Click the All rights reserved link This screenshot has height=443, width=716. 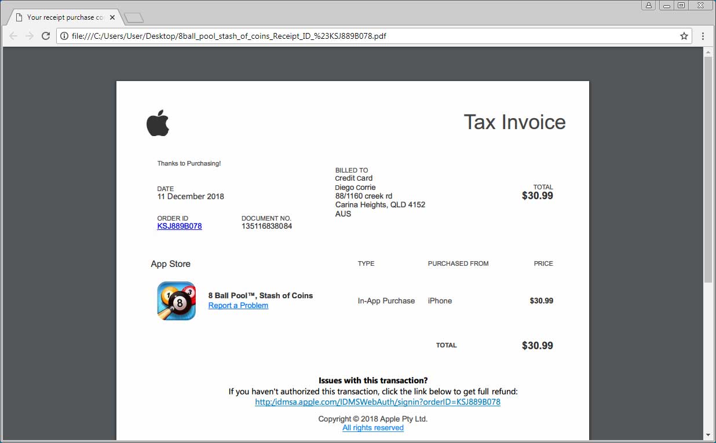[x=373, y=428]
